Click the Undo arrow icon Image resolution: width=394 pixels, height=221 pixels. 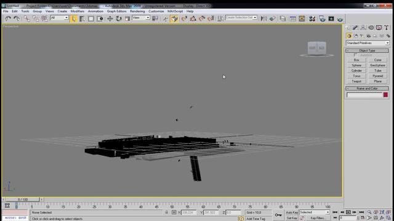coord(8,18)
